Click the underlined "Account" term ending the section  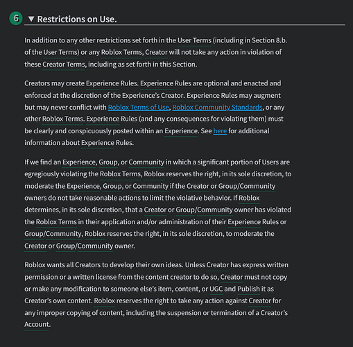click(x=37, y=325)
